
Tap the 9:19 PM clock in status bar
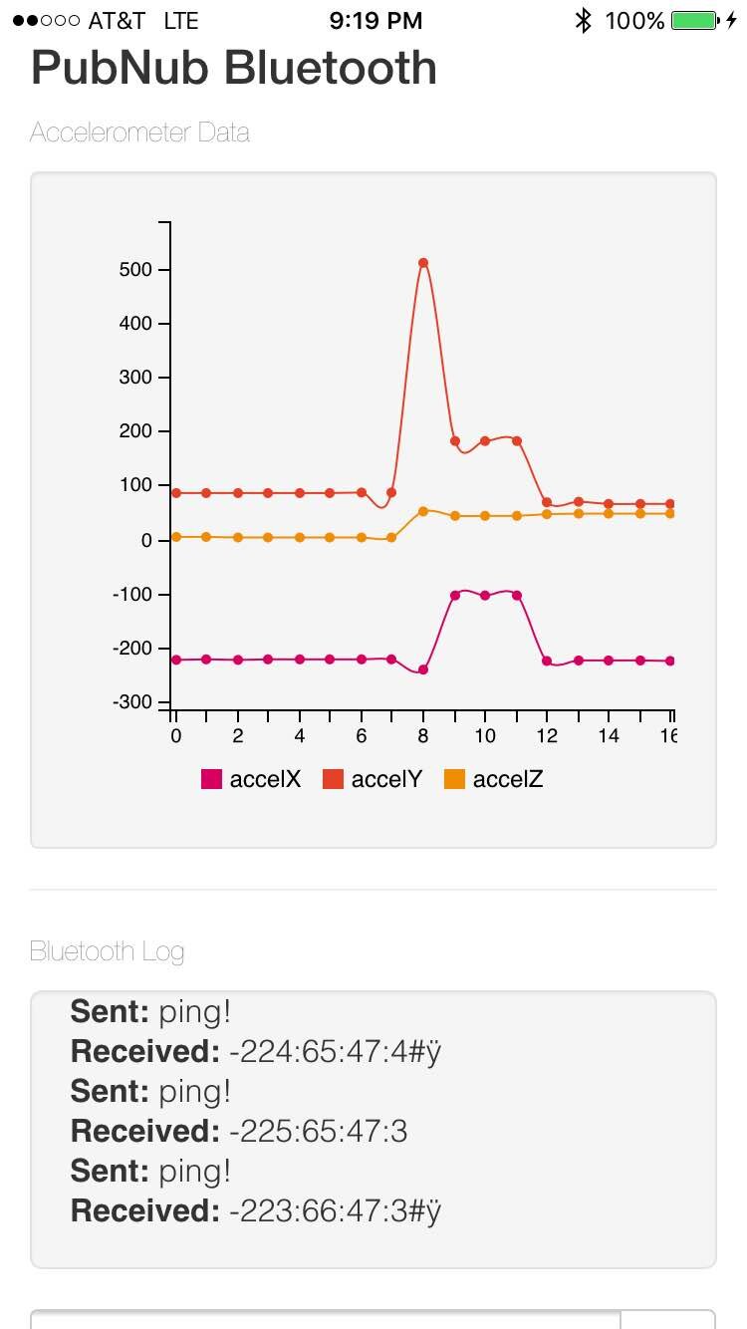pyautogui.click(x=375, y=20)
